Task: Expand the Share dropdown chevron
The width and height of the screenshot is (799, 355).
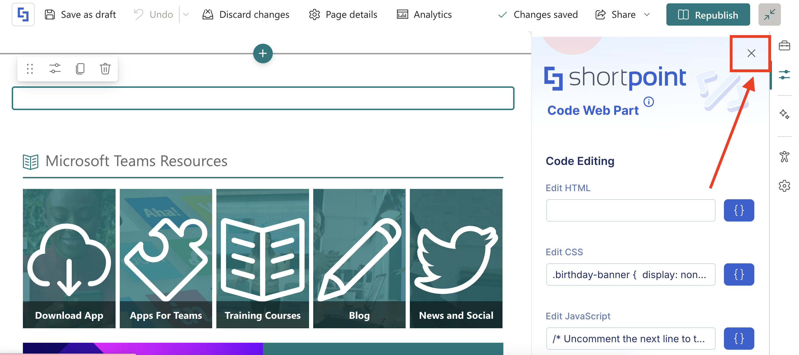Action: point(647,14)
